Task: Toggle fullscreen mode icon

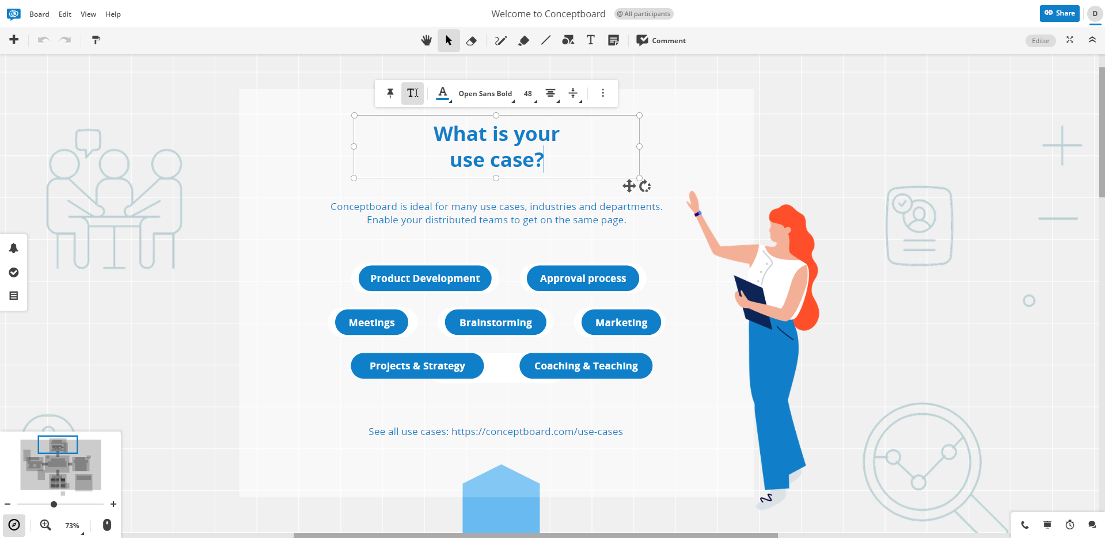Action: tap(1070, 40)
